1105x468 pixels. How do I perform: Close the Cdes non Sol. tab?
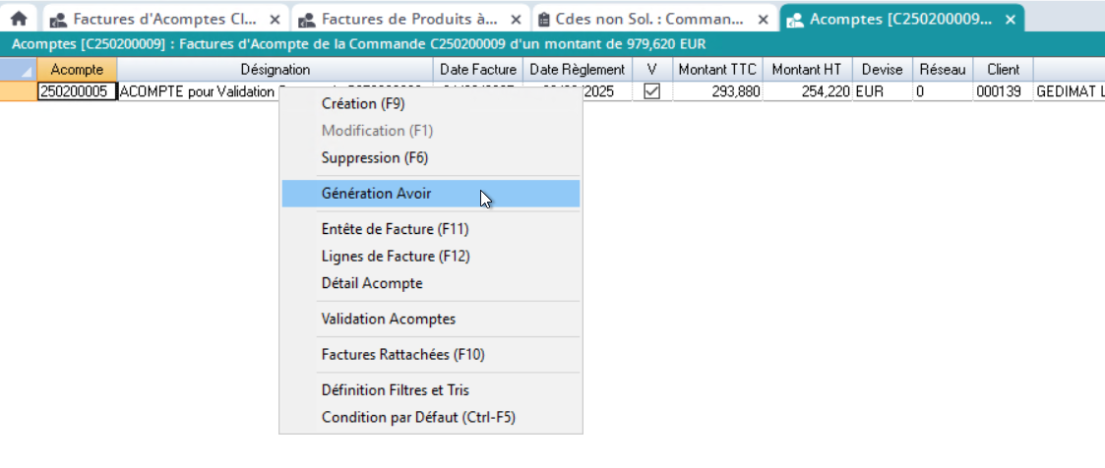(x=763, y=19)
